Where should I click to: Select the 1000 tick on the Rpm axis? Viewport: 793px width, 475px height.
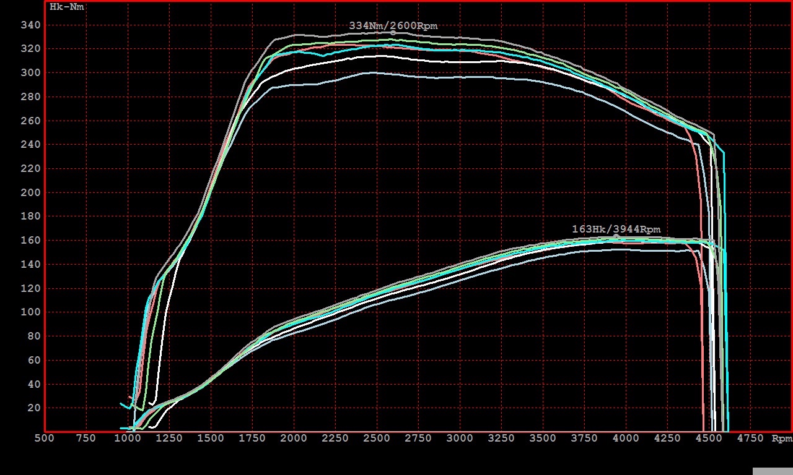(128, 439)
